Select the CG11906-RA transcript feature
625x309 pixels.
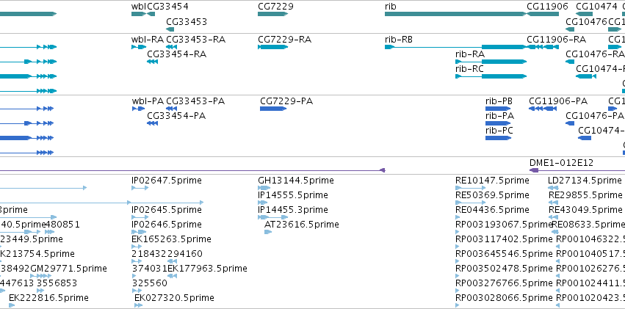tap(543, 47)
